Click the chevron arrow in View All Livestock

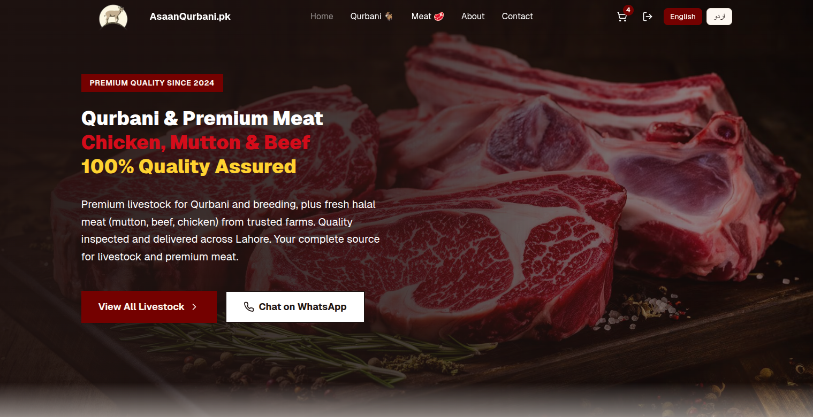(194, 307)
